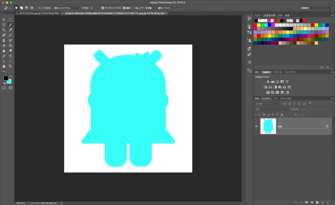Select the 背景 layer thumbnail
Viewport: 335px width, 205px height.
(268, 126)
